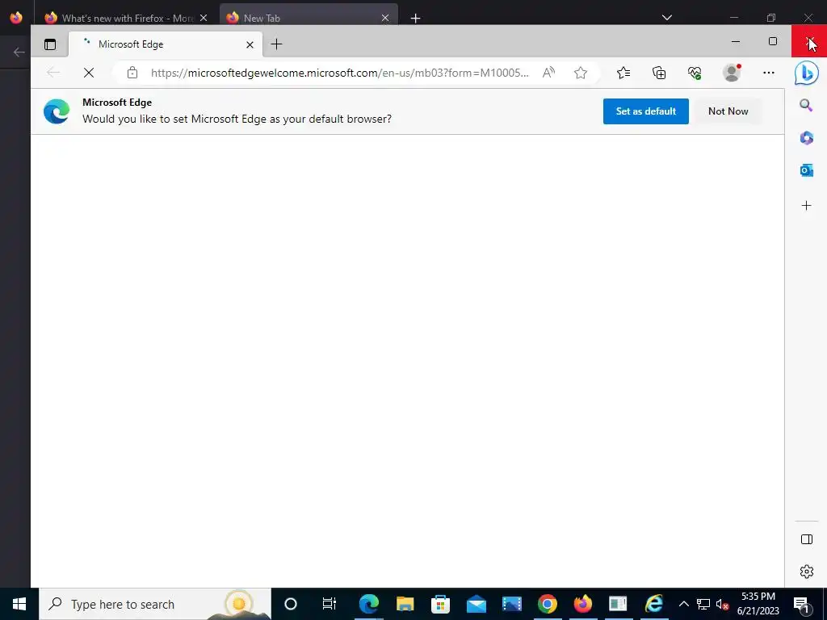Screen dimensions: 827x620
Task: Open a new tab in Edge
Action: tap(276, 44)
